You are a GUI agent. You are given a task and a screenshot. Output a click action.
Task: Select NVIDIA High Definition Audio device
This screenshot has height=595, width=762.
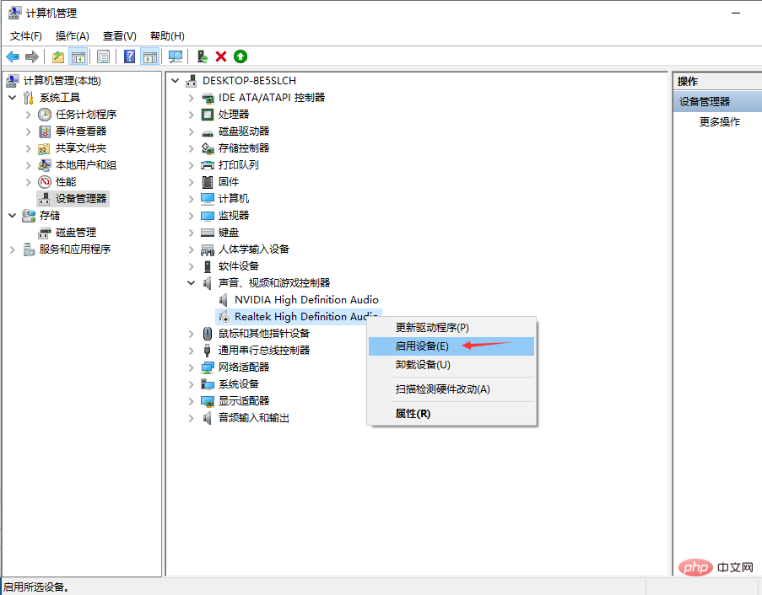pos(306,300)
